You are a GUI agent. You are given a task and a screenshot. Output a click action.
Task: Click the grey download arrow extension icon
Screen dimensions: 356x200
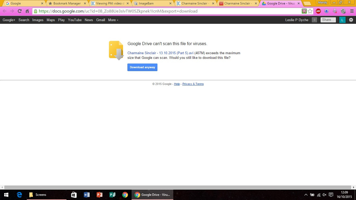coord(335,11)
